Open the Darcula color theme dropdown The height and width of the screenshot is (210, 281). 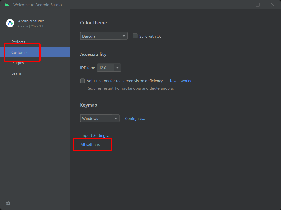click(x=104, y=36)
